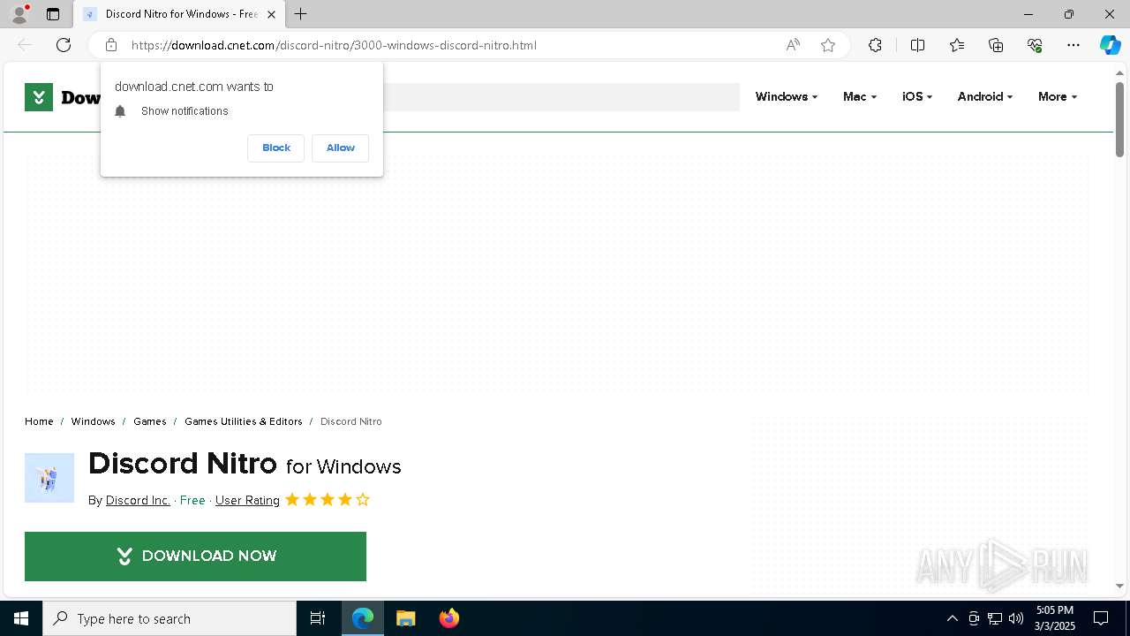Open a new tab with plus button
This screenshot has height=636, width=1130.
click(301, 14)
